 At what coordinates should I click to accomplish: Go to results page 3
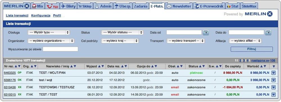pos(244,60)
